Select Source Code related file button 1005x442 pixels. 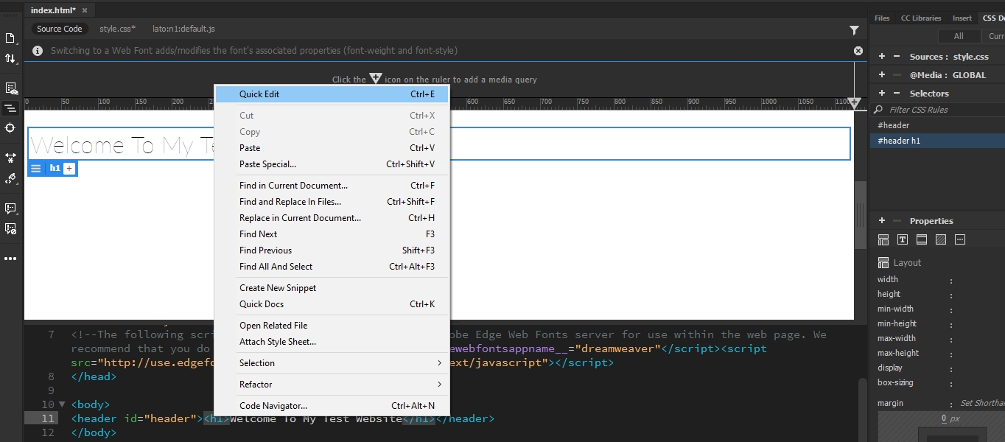point(60,29)
